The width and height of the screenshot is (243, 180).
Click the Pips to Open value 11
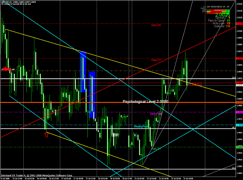coord(229,21)
